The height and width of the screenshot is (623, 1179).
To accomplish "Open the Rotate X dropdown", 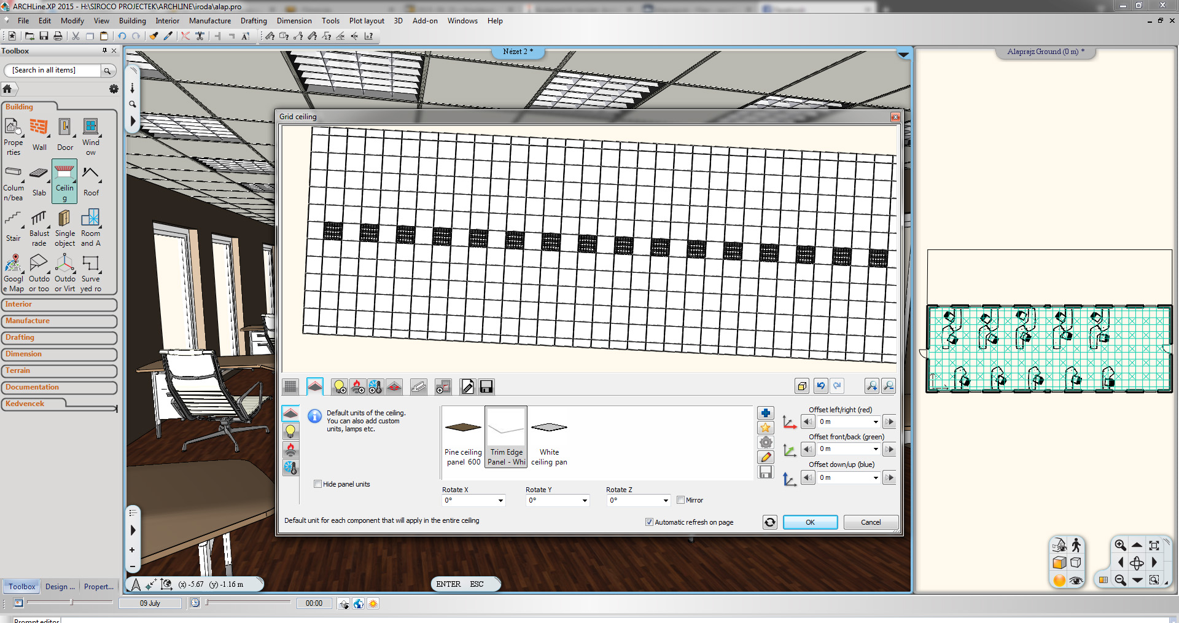I will [500, 501].
